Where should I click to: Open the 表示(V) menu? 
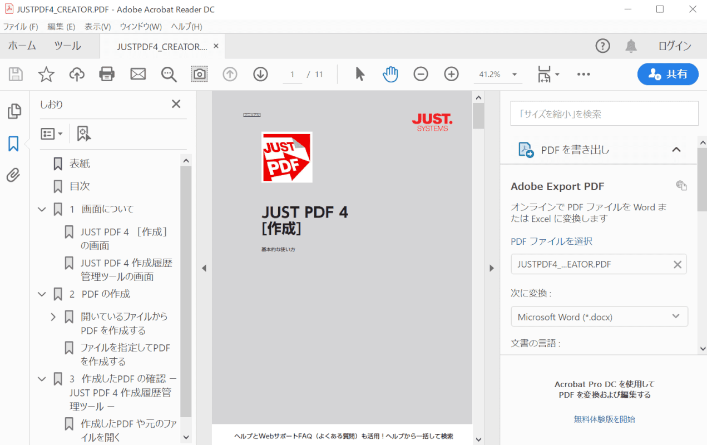(98, 27)
